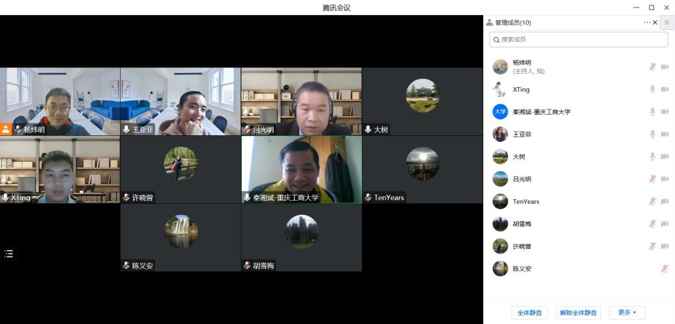675x324 pixels.
Task: Click the host badge on 杨炜明 video tile
Action: [6, 129]
